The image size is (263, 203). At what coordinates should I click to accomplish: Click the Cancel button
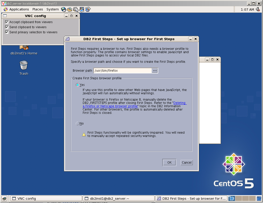click(186, 162)
